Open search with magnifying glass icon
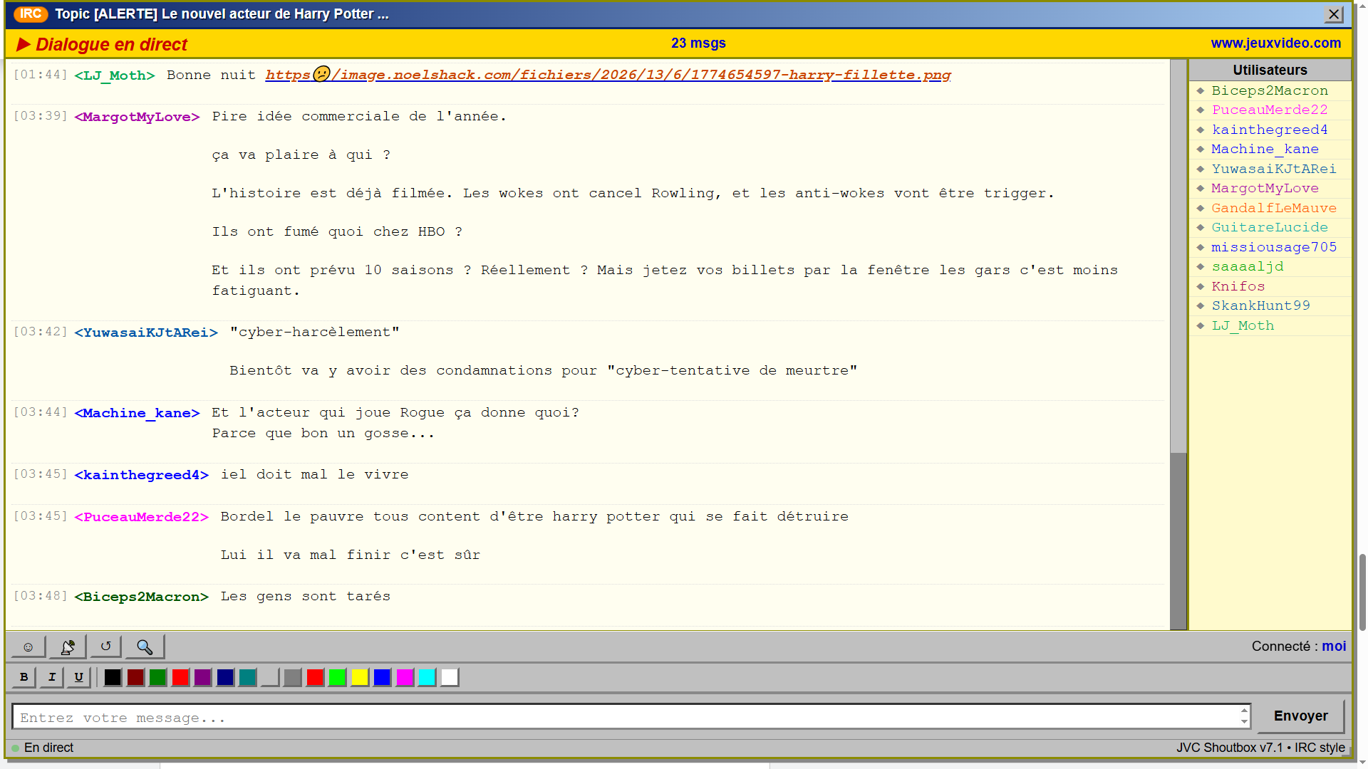1368x769 pixels. click(145, 647)
